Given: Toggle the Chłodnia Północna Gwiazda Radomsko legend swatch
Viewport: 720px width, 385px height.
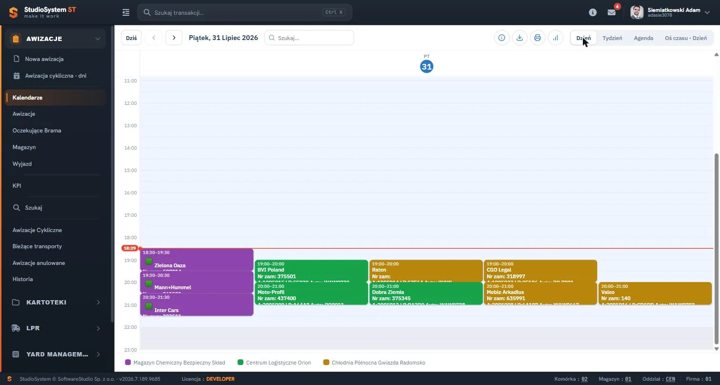Looking at the screenshot, I should 326,363.
